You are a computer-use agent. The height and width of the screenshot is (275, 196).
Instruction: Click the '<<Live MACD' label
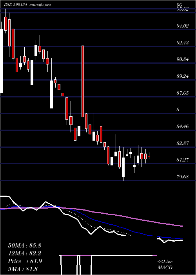click(x=165, y=265)
